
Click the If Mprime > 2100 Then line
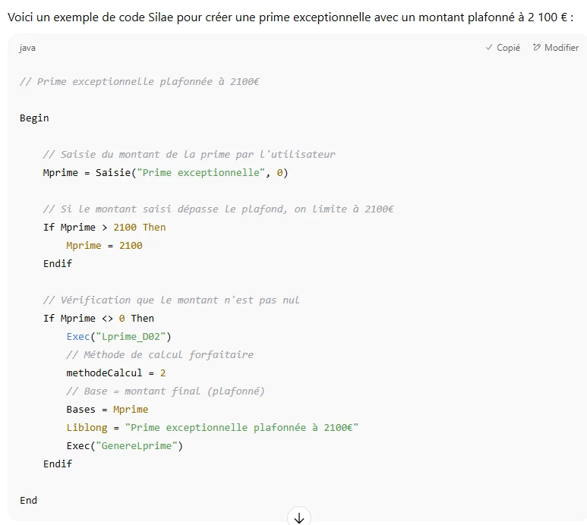tap(104, 227)
